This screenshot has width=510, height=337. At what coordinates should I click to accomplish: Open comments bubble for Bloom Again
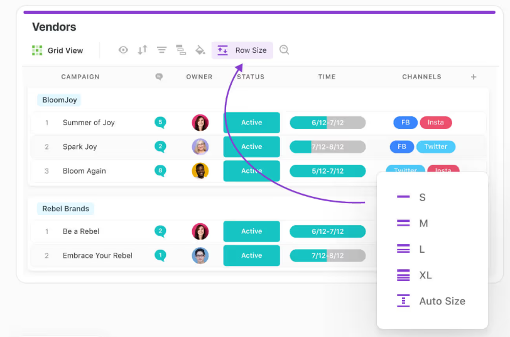tap(160, 170)
